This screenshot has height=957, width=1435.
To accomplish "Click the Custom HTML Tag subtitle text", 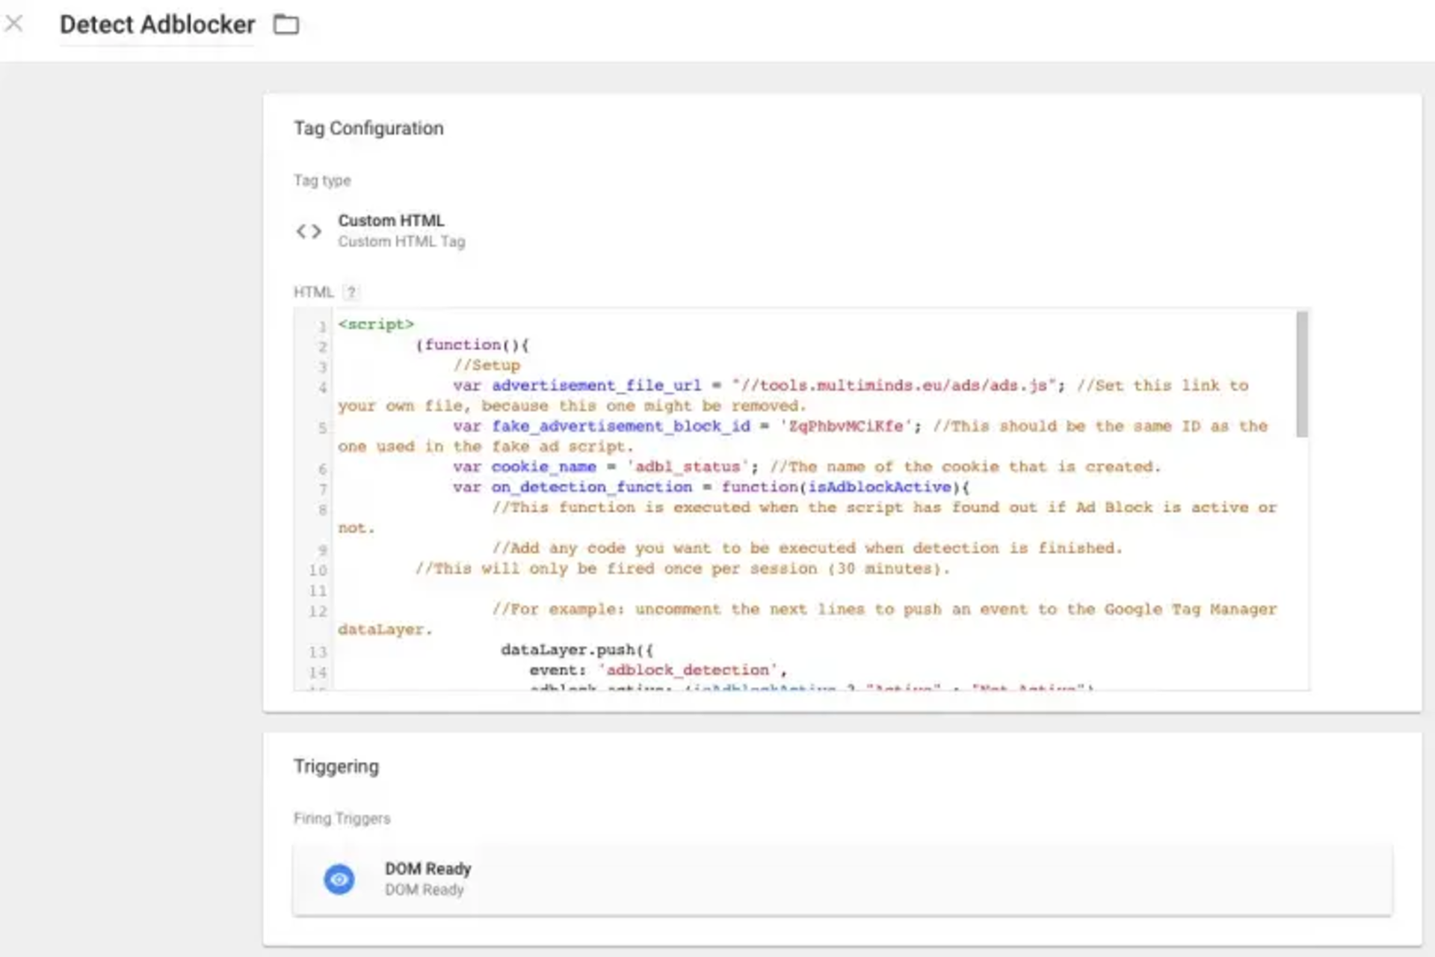I will coord(401,241).
